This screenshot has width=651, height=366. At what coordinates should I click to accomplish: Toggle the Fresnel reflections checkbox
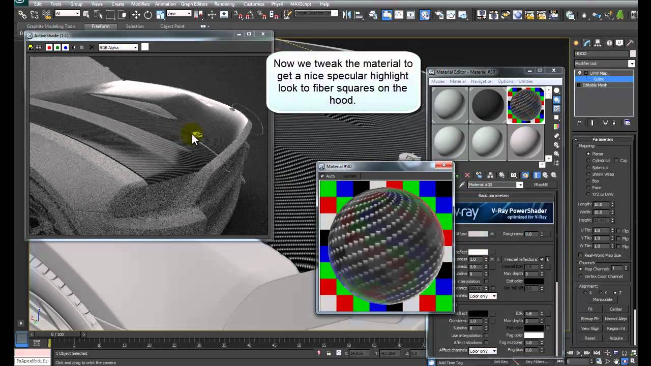tap(542, 259)
